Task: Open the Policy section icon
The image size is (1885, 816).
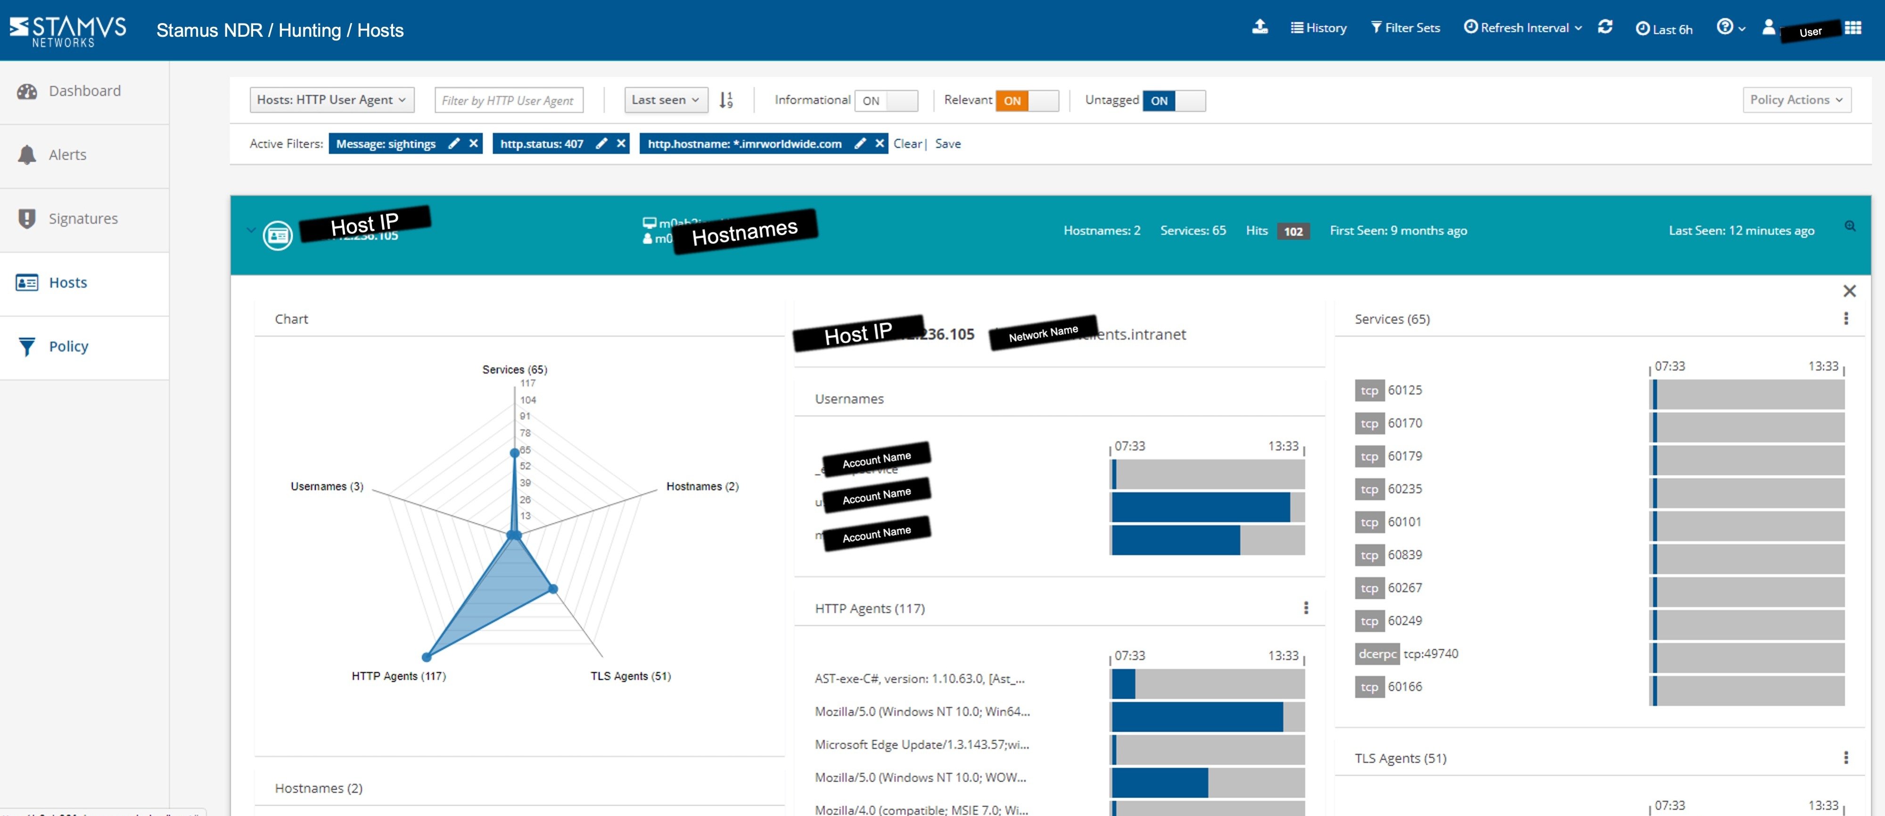Action: [26, 346]
